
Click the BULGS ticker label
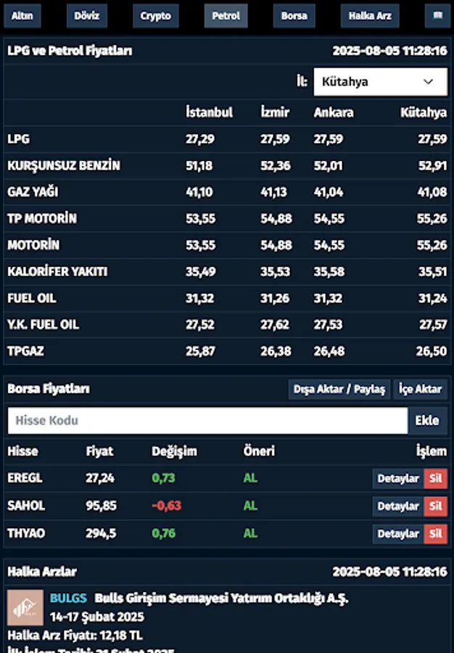tap(67, 598)
